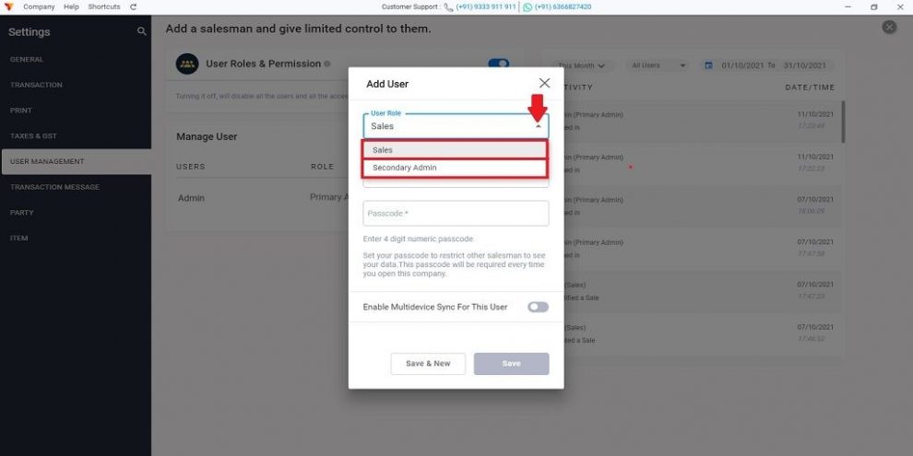
Task: Open Transaction Message settings section
Action: point(54,187)
